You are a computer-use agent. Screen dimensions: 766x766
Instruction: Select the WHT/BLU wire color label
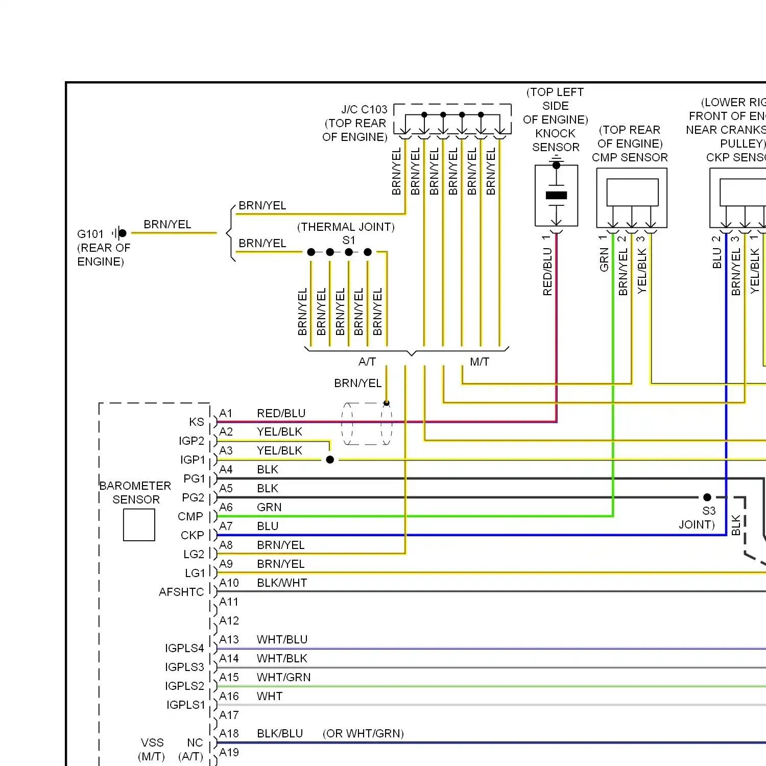[x=282, y=640]
